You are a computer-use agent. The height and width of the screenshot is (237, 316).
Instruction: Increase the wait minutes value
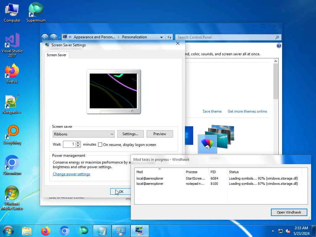click(x=78, y=143)
